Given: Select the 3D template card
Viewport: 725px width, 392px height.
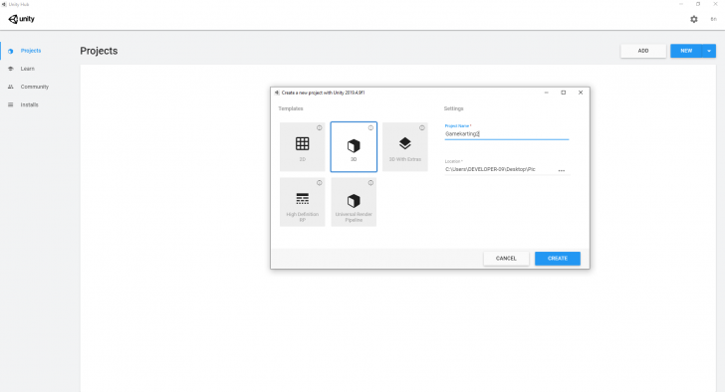Looking at the screenshot, I should tap(354, 147).
